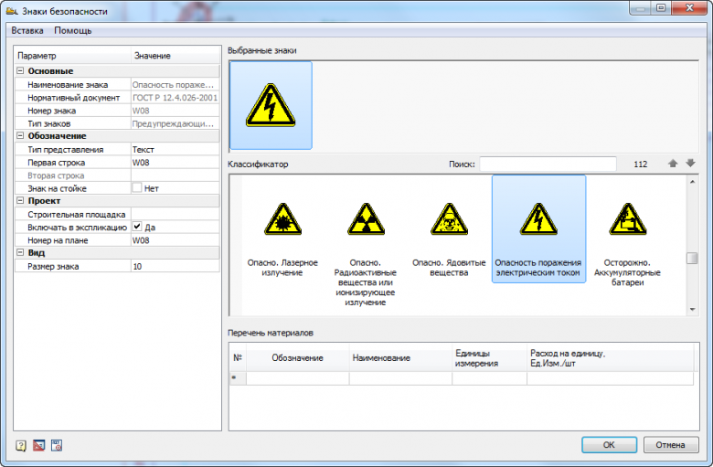Collapse the Проект group
This screenshot has height=467, width=713.
point(20,200)
